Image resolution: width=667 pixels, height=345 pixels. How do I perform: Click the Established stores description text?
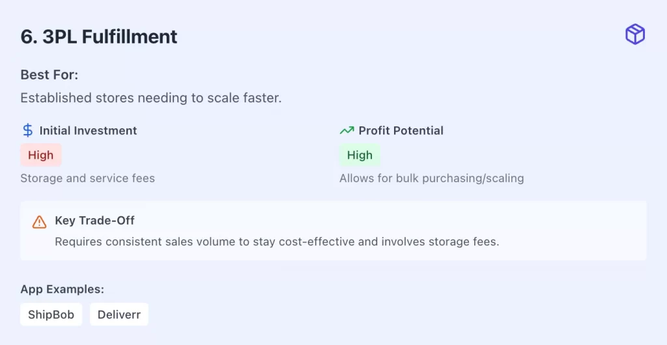tap(150, 98)
